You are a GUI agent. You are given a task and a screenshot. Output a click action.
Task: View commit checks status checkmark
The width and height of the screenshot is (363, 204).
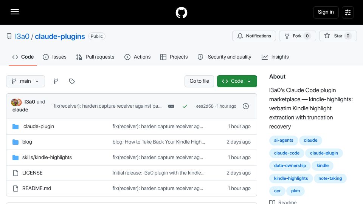(185, 106)
